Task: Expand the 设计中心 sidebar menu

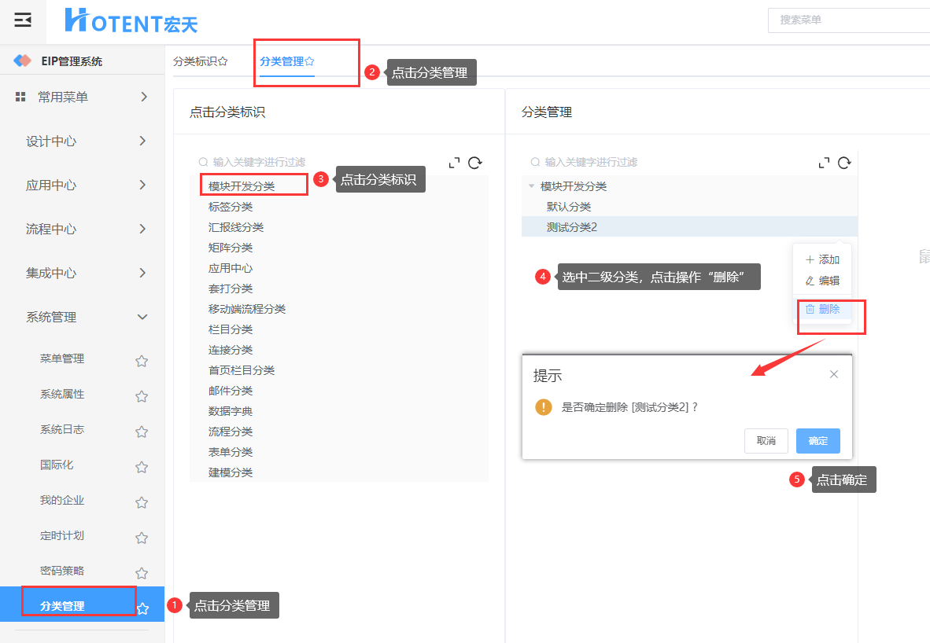Action: (x=87, y=141)
